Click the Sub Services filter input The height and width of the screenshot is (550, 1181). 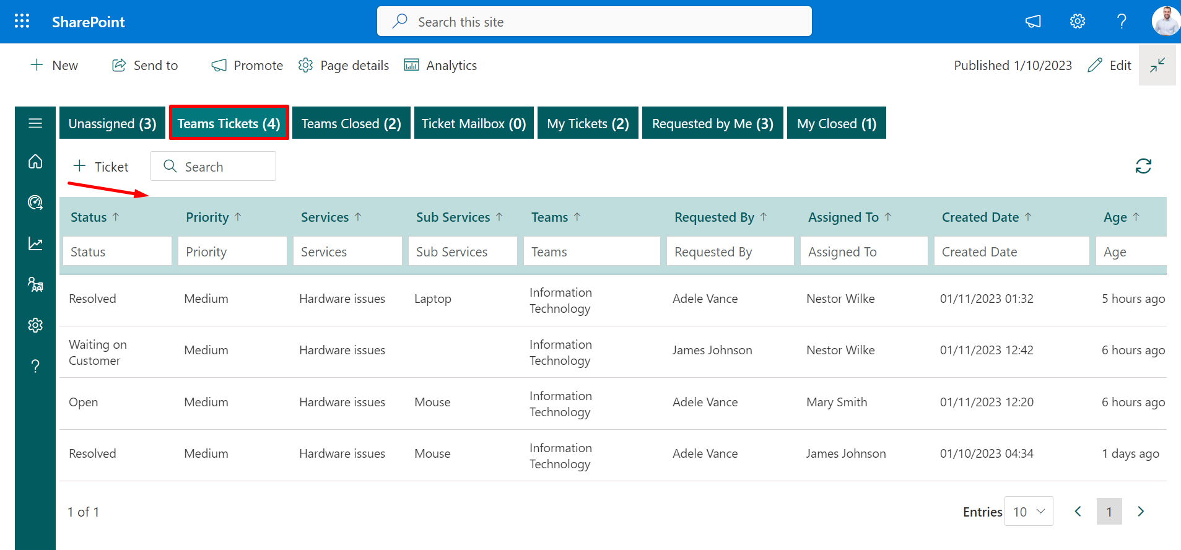(x=463, y=251)
